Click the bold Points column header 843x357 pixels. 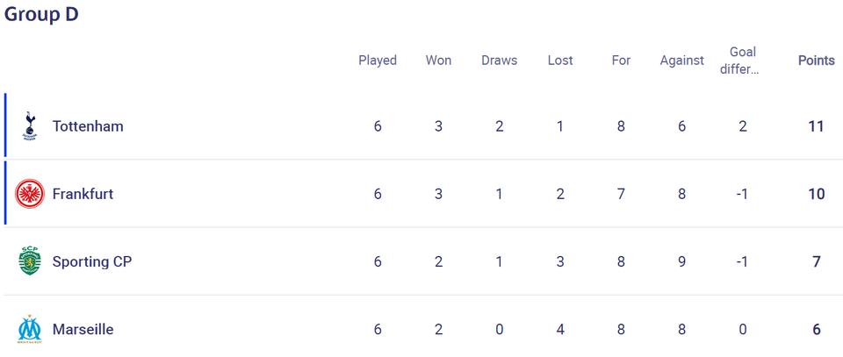click(x=816, y=61)
